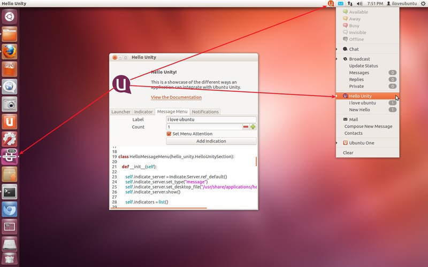Follow the View the Documentation link
428x267 pixels.
(176, 97)
